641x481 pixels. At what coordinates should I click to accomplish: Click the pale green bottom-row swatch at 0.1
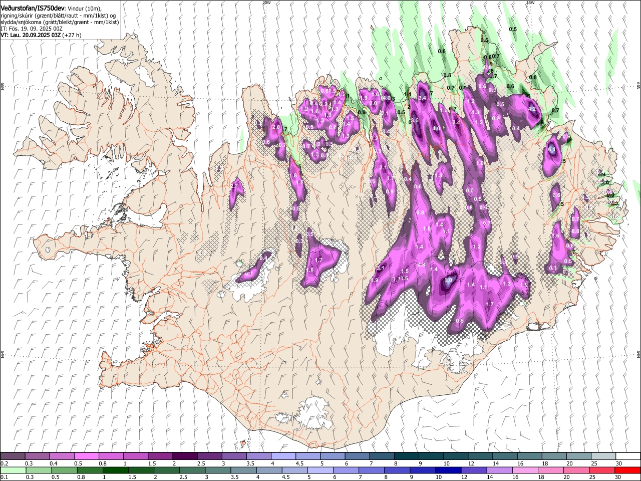(x=13, y=470)
